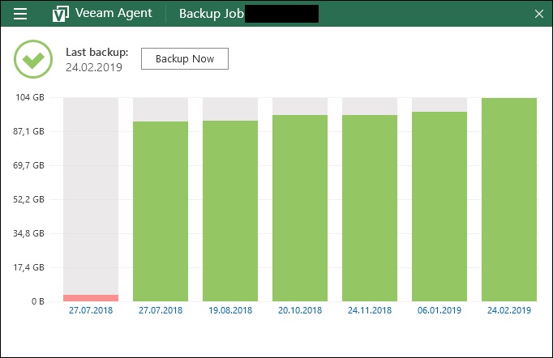553x358 pixels.
Task: Click the 52,2 GB axis label
Action: coord(28,199)
